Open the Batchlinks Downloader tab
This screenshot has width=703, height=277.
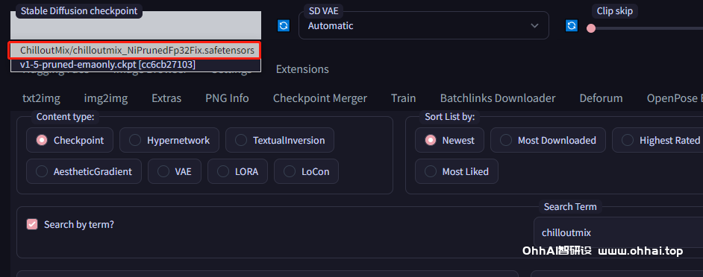coord(498,98)
